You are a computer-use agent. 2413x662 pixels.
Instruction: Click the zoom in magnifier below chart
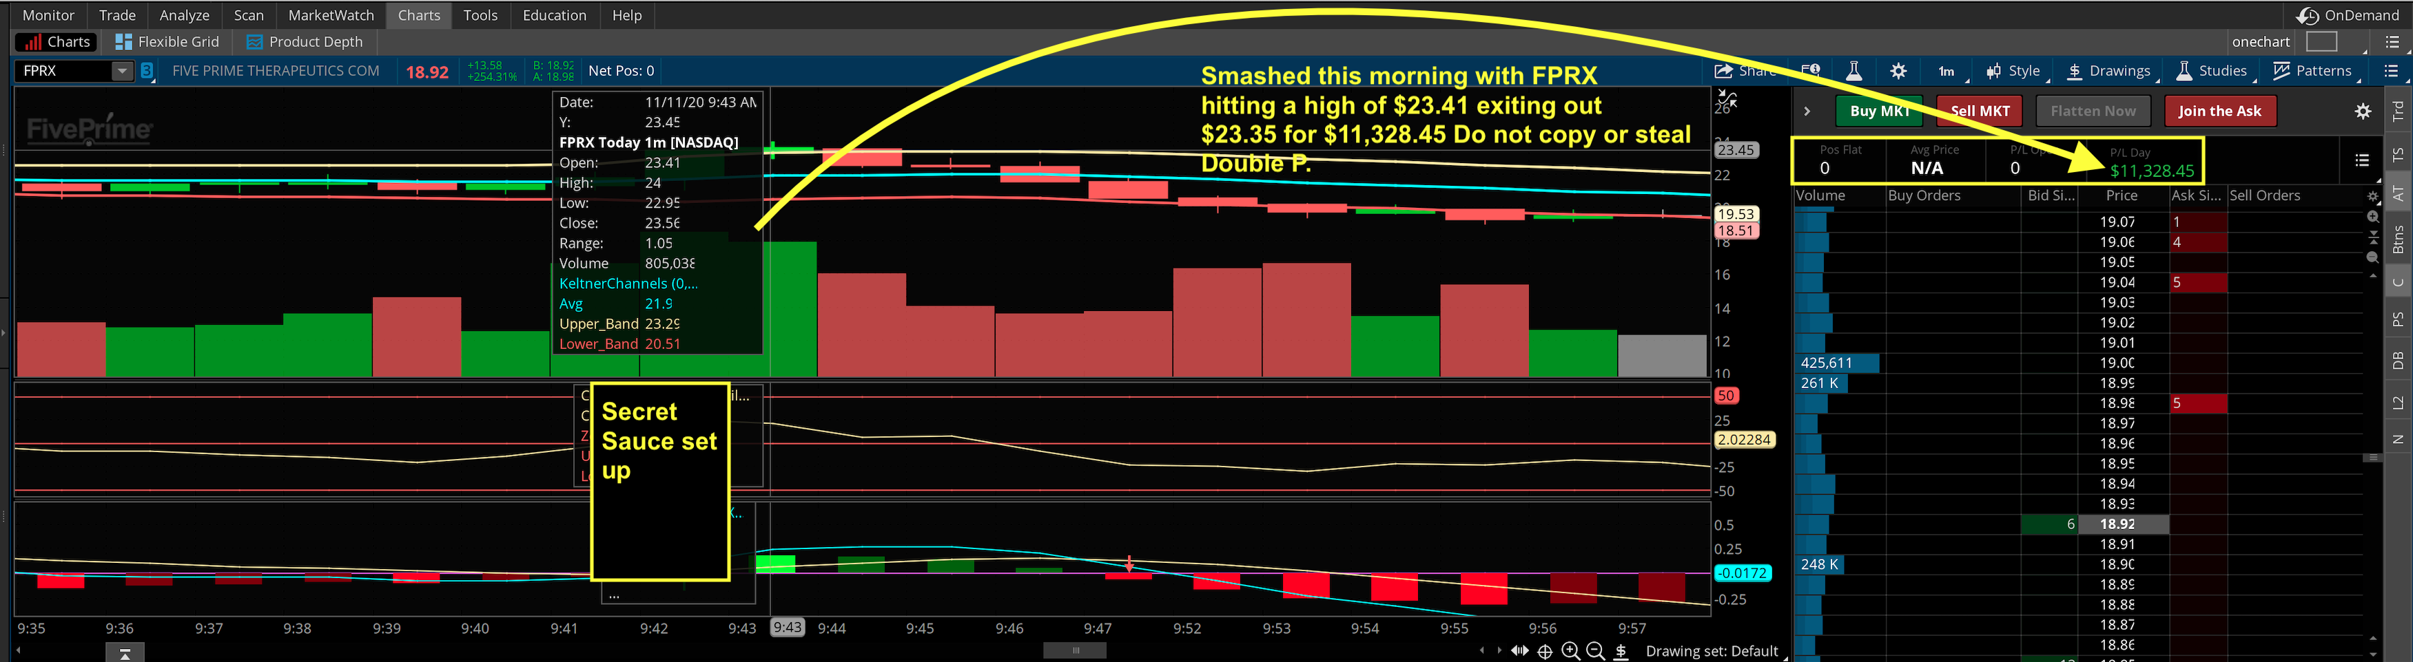tap(1571, 651)
